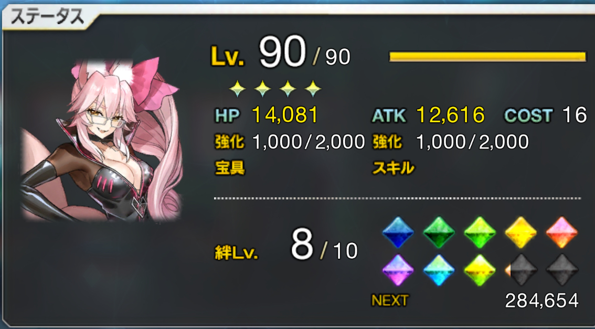Click the HP value 14,081
Viewport: 595px width, 329px height.
point(285,115)
